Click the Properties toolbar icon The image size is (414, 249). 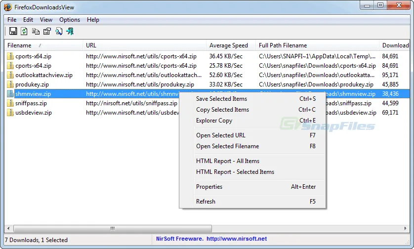click(47, 31)
